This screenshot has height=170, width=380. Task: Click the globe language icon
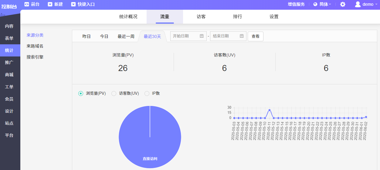[x=315, y=4]
